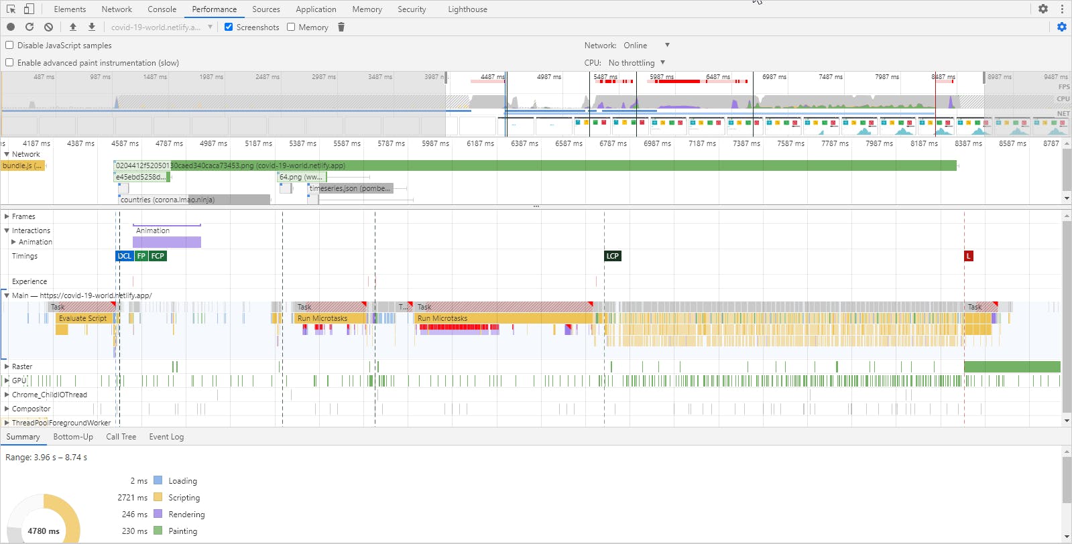Select the Evaluate Script flame bar

point(84,318)
